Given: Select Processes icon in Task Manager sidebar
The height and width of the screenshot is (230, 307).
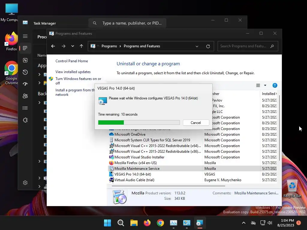Looking at the screenshot, I should tap(25, 48).
